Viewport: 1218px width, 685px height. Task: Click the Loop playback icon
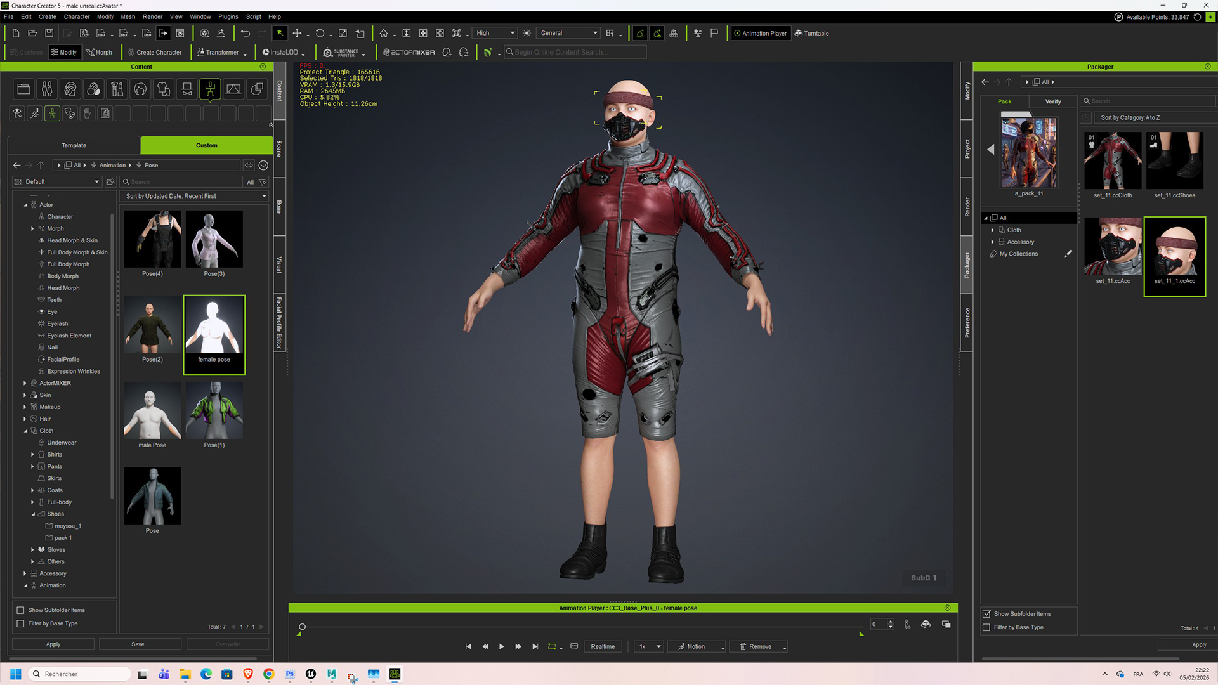point(552,646)
